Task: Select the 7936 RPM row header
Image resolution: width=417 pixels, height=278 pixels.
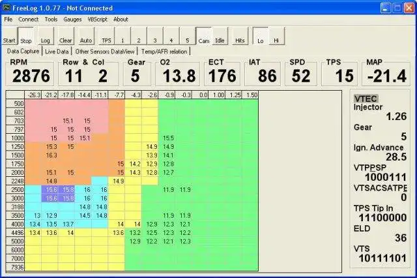Action: [x=15, y=267]
